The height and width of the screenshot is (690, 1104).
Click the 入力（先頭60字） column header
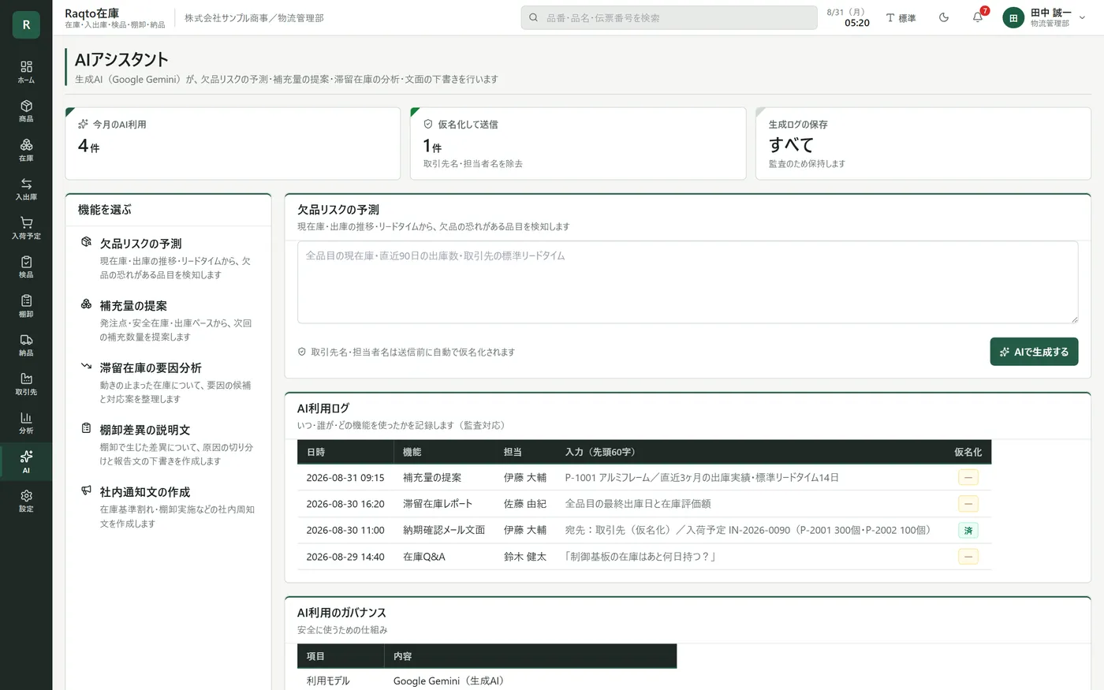pos(750,452)
